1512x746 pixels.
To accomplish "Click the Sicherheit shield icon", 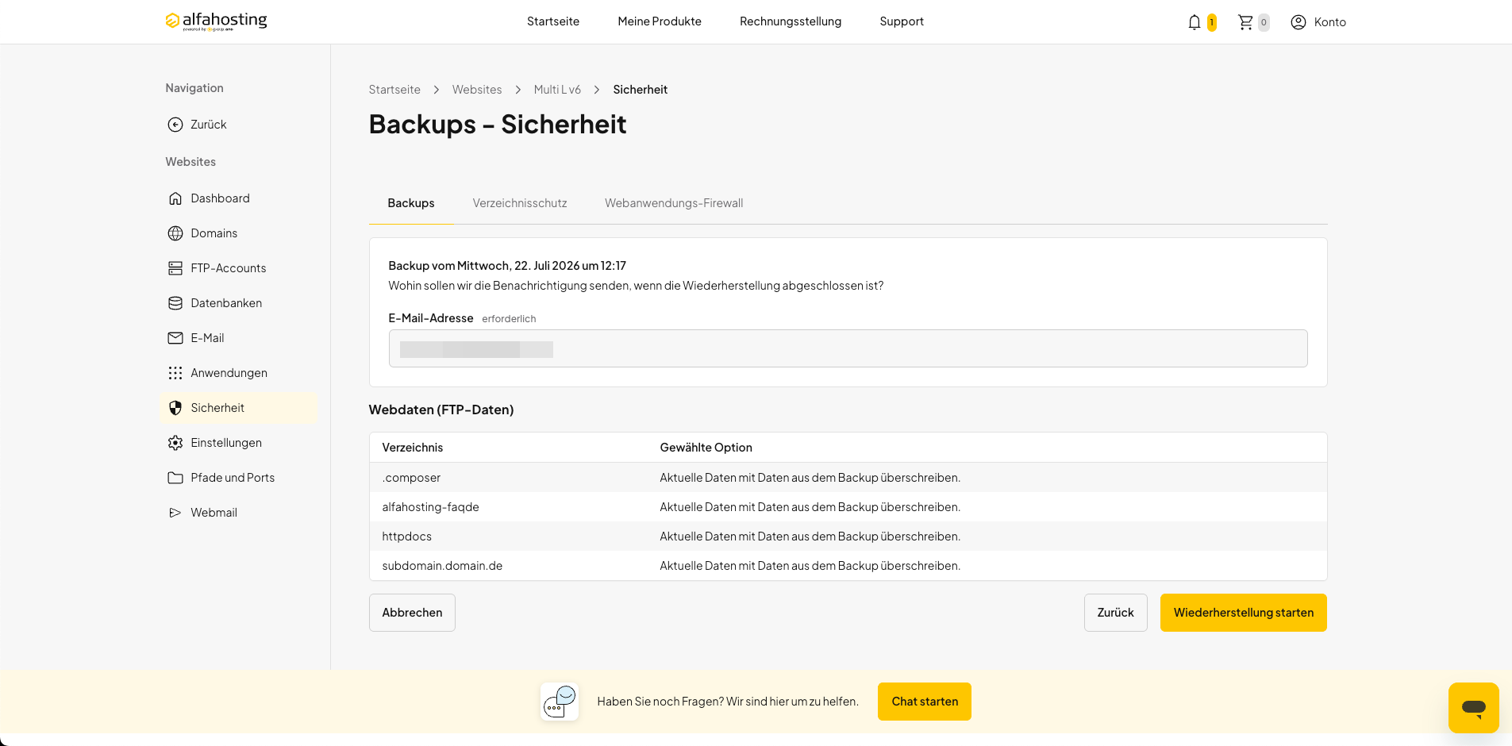I will 175,408.
